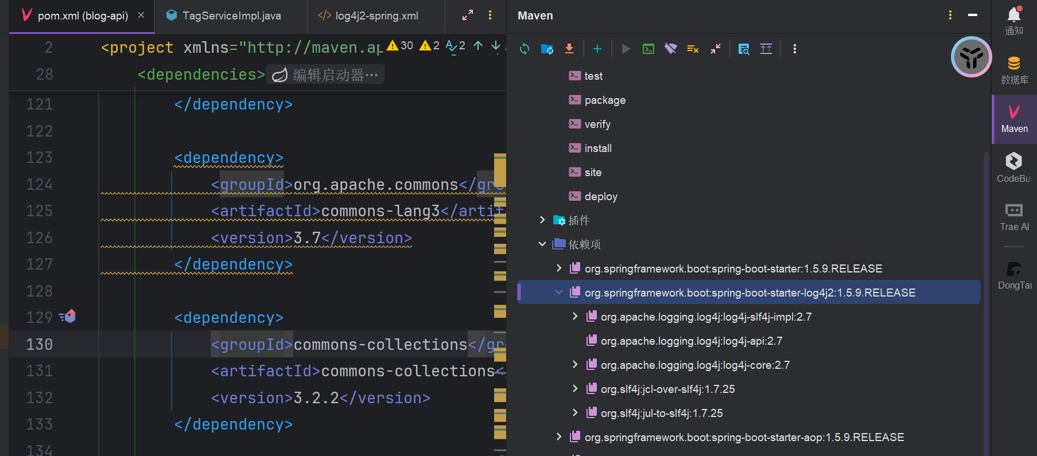Open the Database tool window
This screenshot has width=1037, height=456.
[1014, 70]
